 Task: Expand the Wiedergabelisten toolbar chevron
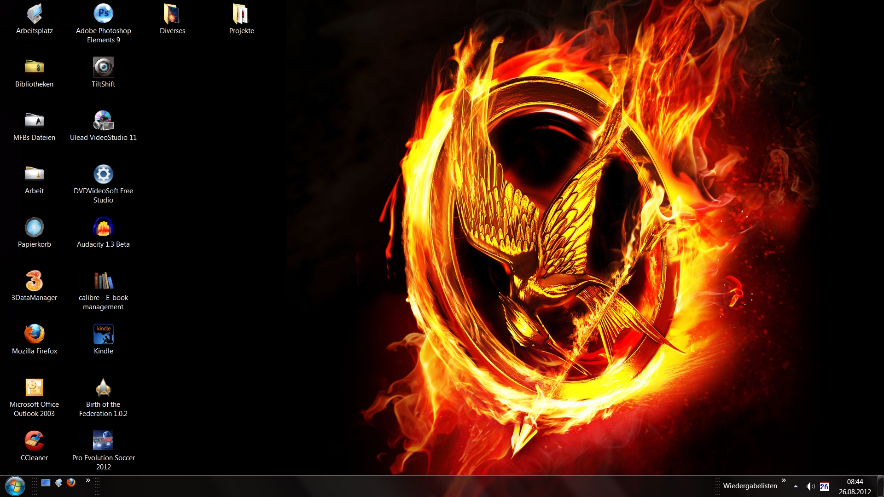click(784, 480)
